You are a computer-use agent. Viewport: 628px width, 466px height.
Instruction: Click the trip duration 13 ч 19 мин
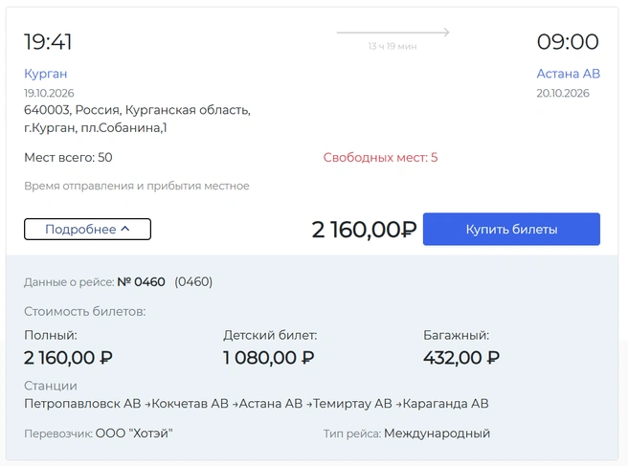(x=392, y=47)
